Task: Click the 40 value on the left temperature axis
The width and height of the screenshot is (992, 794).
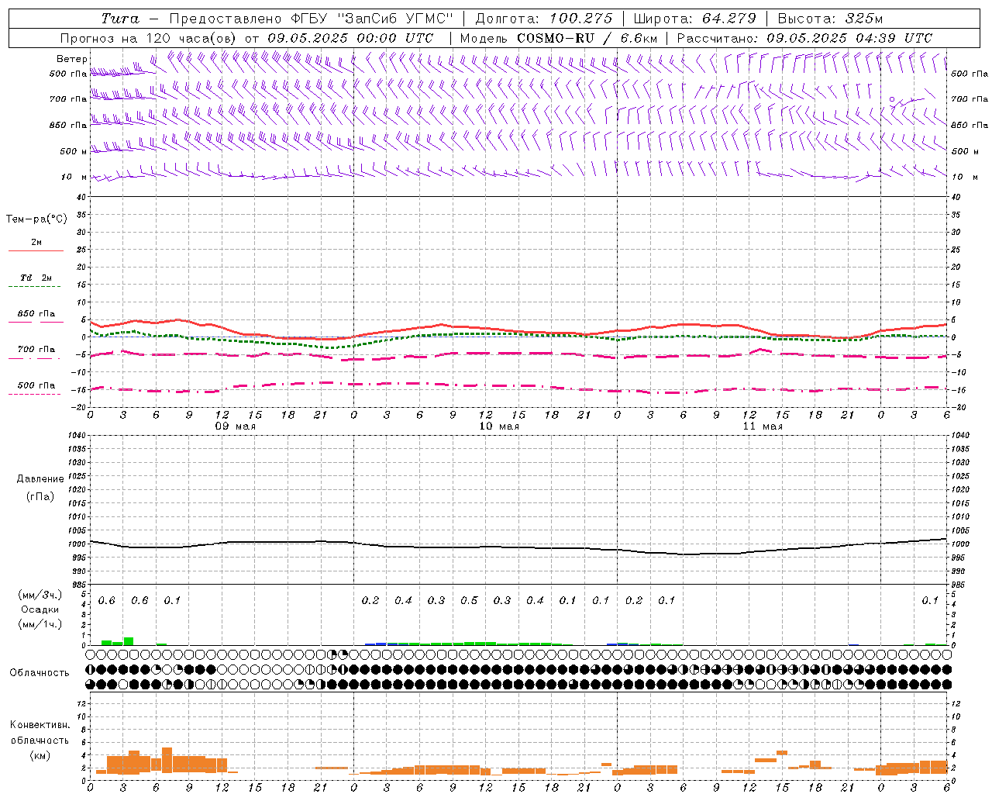Action: coord(81,197)
